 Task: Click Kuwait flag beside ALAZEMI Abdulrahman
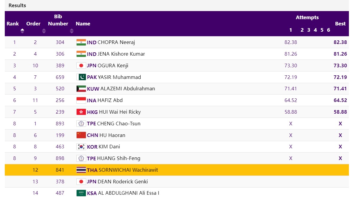81,89
